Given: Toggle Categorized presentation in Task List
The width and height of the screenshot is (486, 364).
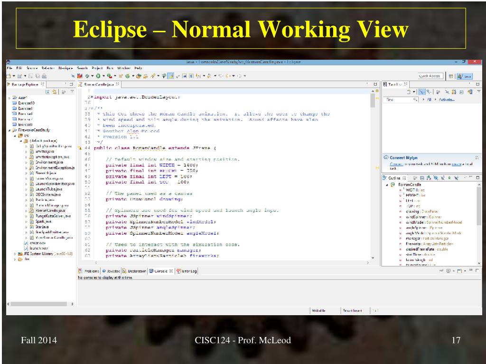Looking at the screenshot, I should (x=422, y=92).
